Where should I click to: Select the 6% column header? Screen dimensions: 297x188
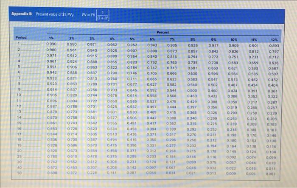pos(152,39)
